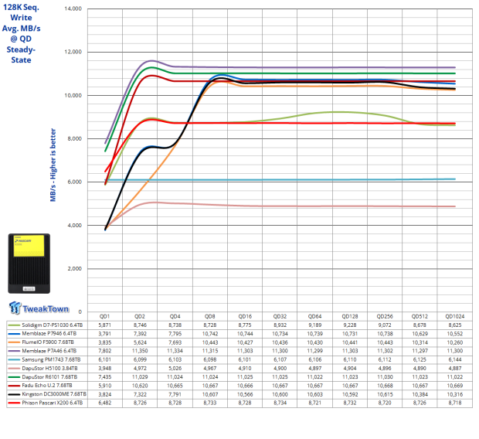This screenshot has width=479, height=439.
Task: Click Samsung PM1743 QD1024 value 6,144
Action: point(455,359)
